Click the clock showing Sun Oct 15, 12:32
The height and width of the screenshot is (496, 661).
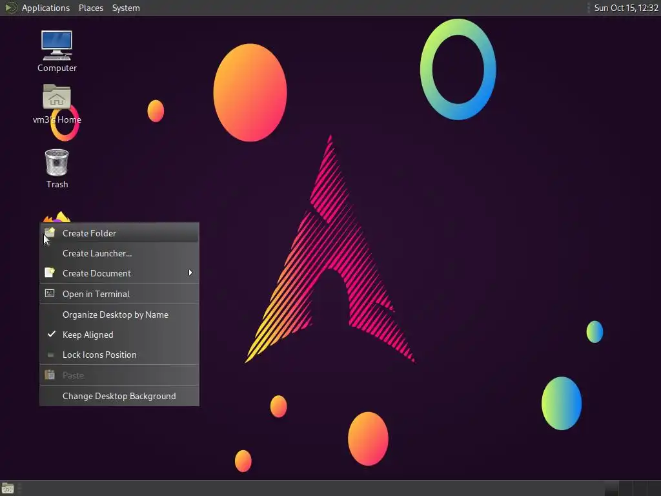point(626,8)
